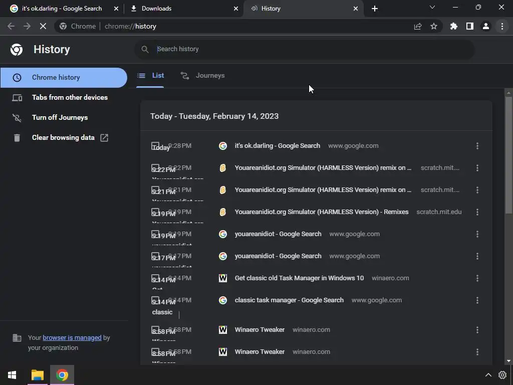Show hidden system tray icons
This screenshot has width=513, height=385.
[488, 375]
